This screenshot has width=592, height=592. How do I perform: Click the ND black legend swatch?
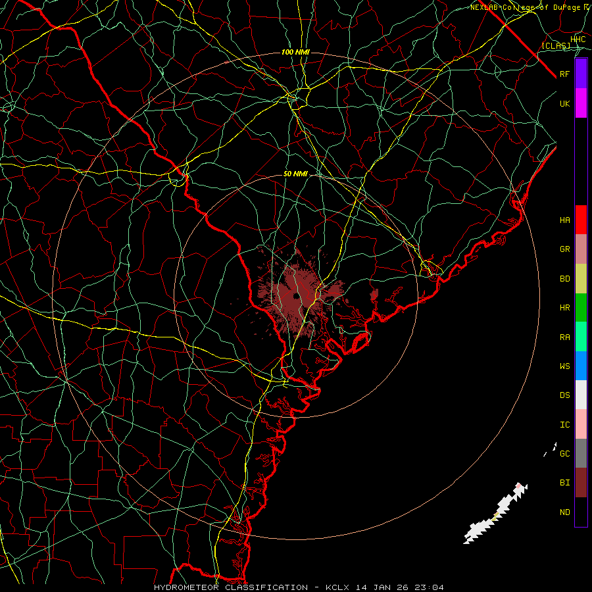coord(581,512)
